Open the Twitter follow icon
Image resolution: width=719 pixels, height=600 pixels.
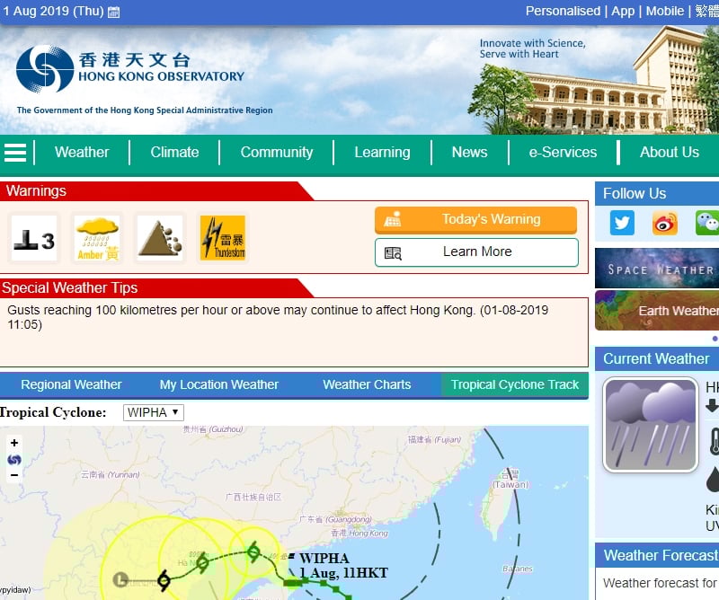point(622,223)
